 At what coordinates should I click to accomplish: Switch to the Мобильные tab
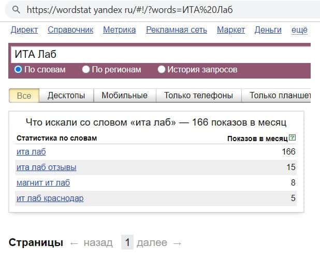point(124,96)
